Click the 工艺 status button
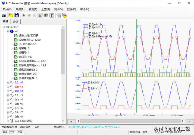 (x=12, y=132)
